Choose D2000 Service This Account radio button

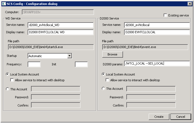point(103,89)
